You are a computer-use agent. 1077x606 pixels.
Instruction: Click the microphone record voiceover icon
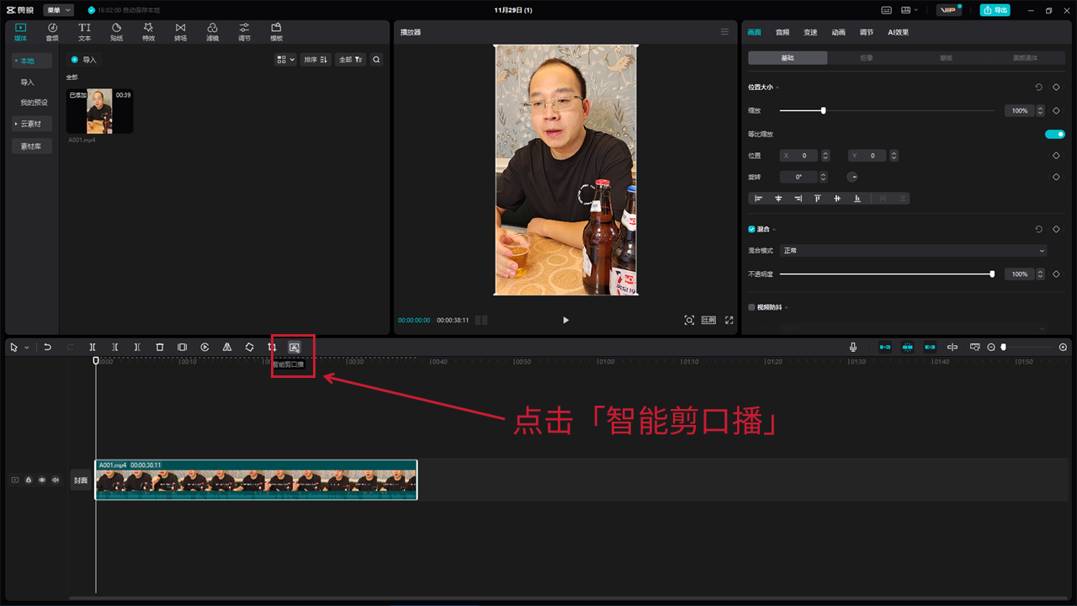[x=853, y=347]
